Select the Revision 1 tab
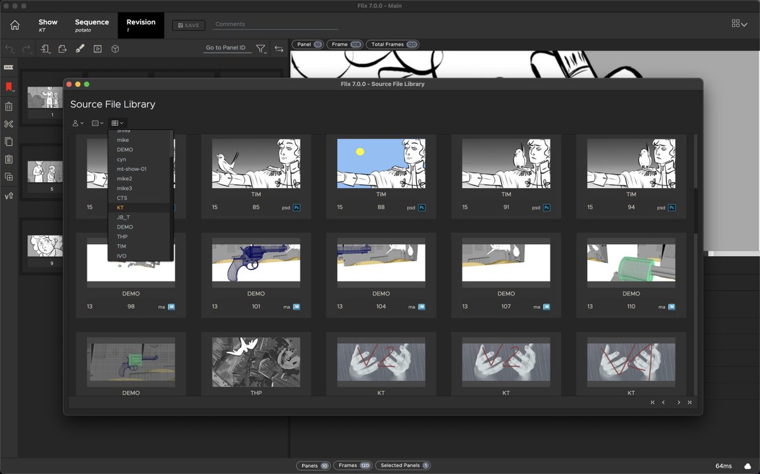Viewport: 760px width, 474px height. point(141,25)
